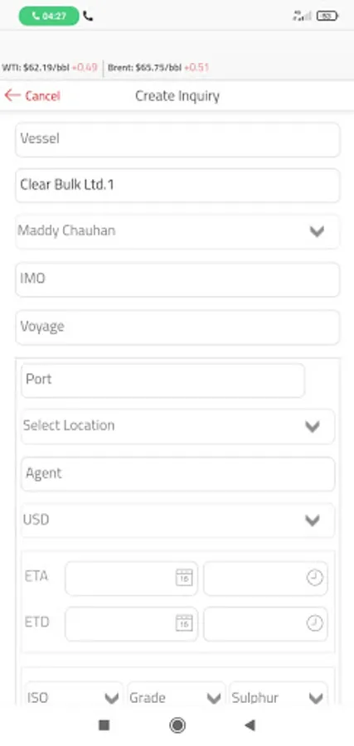
Task: Open the USD currency dropdown
Action: coord(177,520)
